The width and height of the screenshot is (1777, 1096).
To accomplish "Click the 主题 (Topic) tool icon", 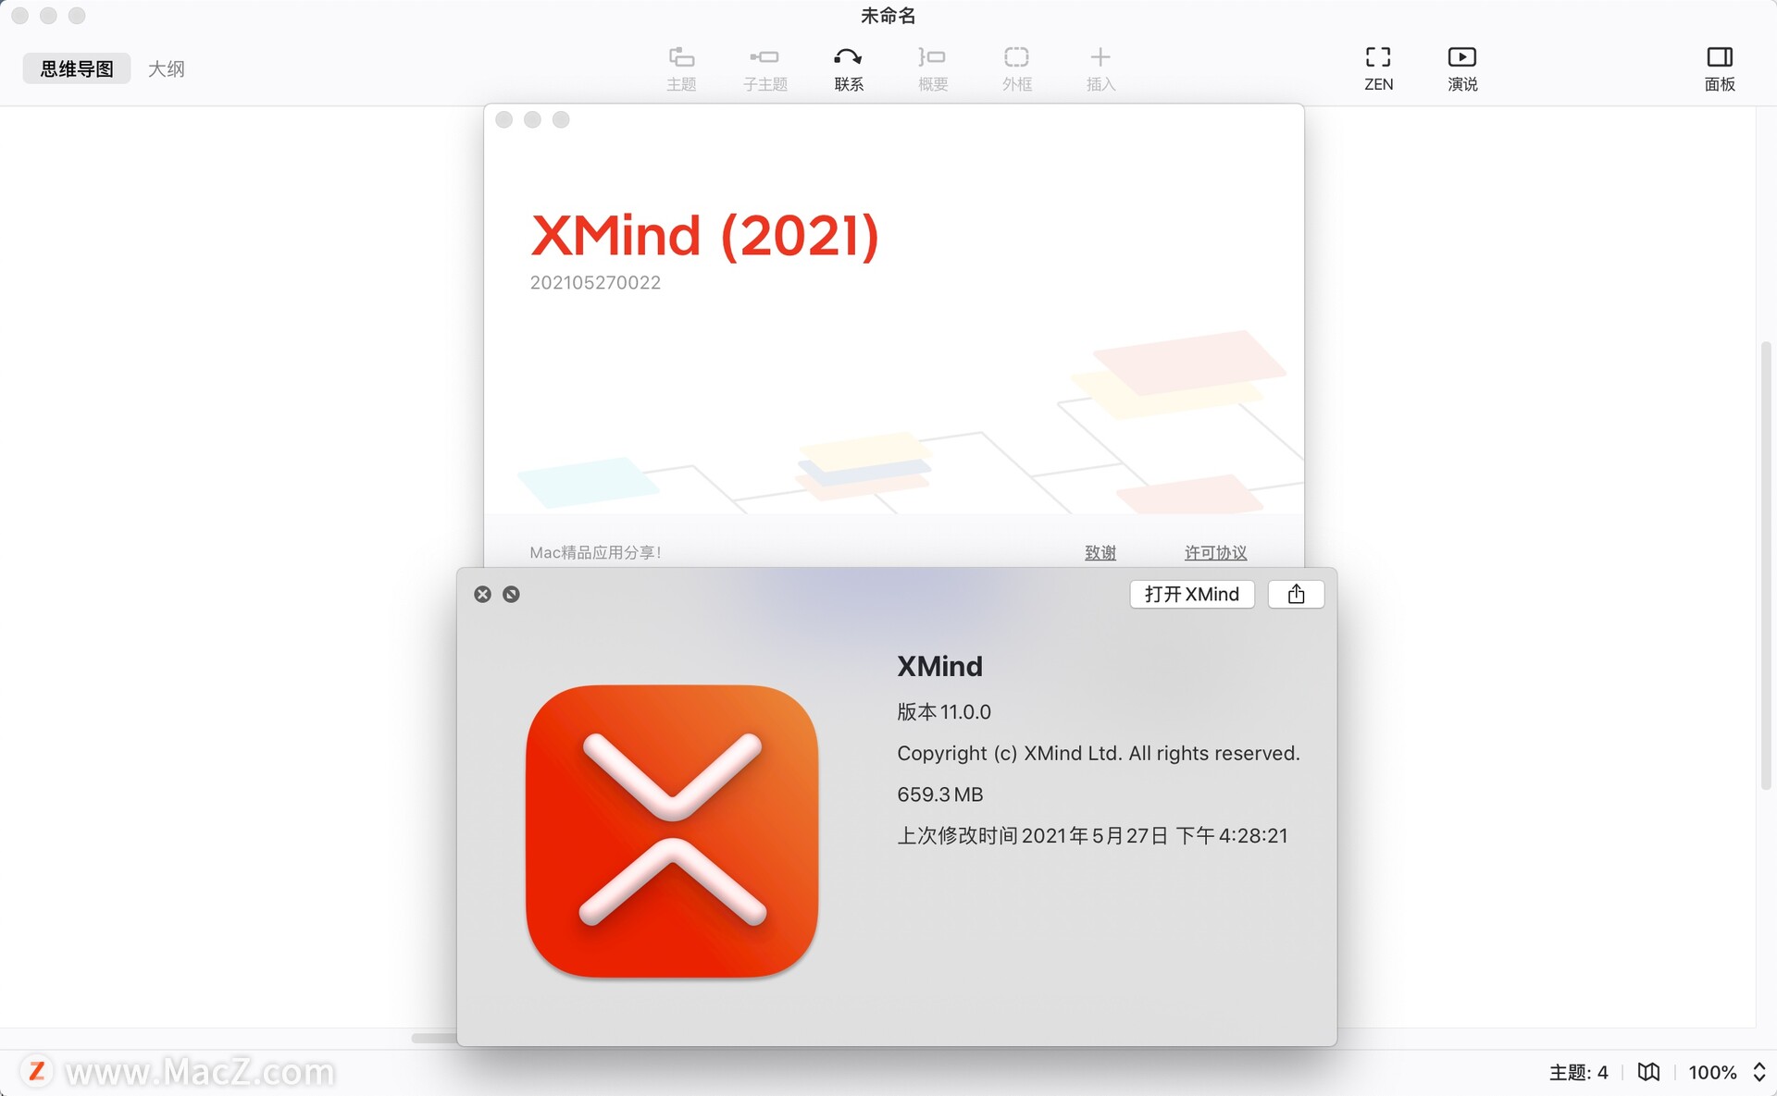I will pos(679,66).
